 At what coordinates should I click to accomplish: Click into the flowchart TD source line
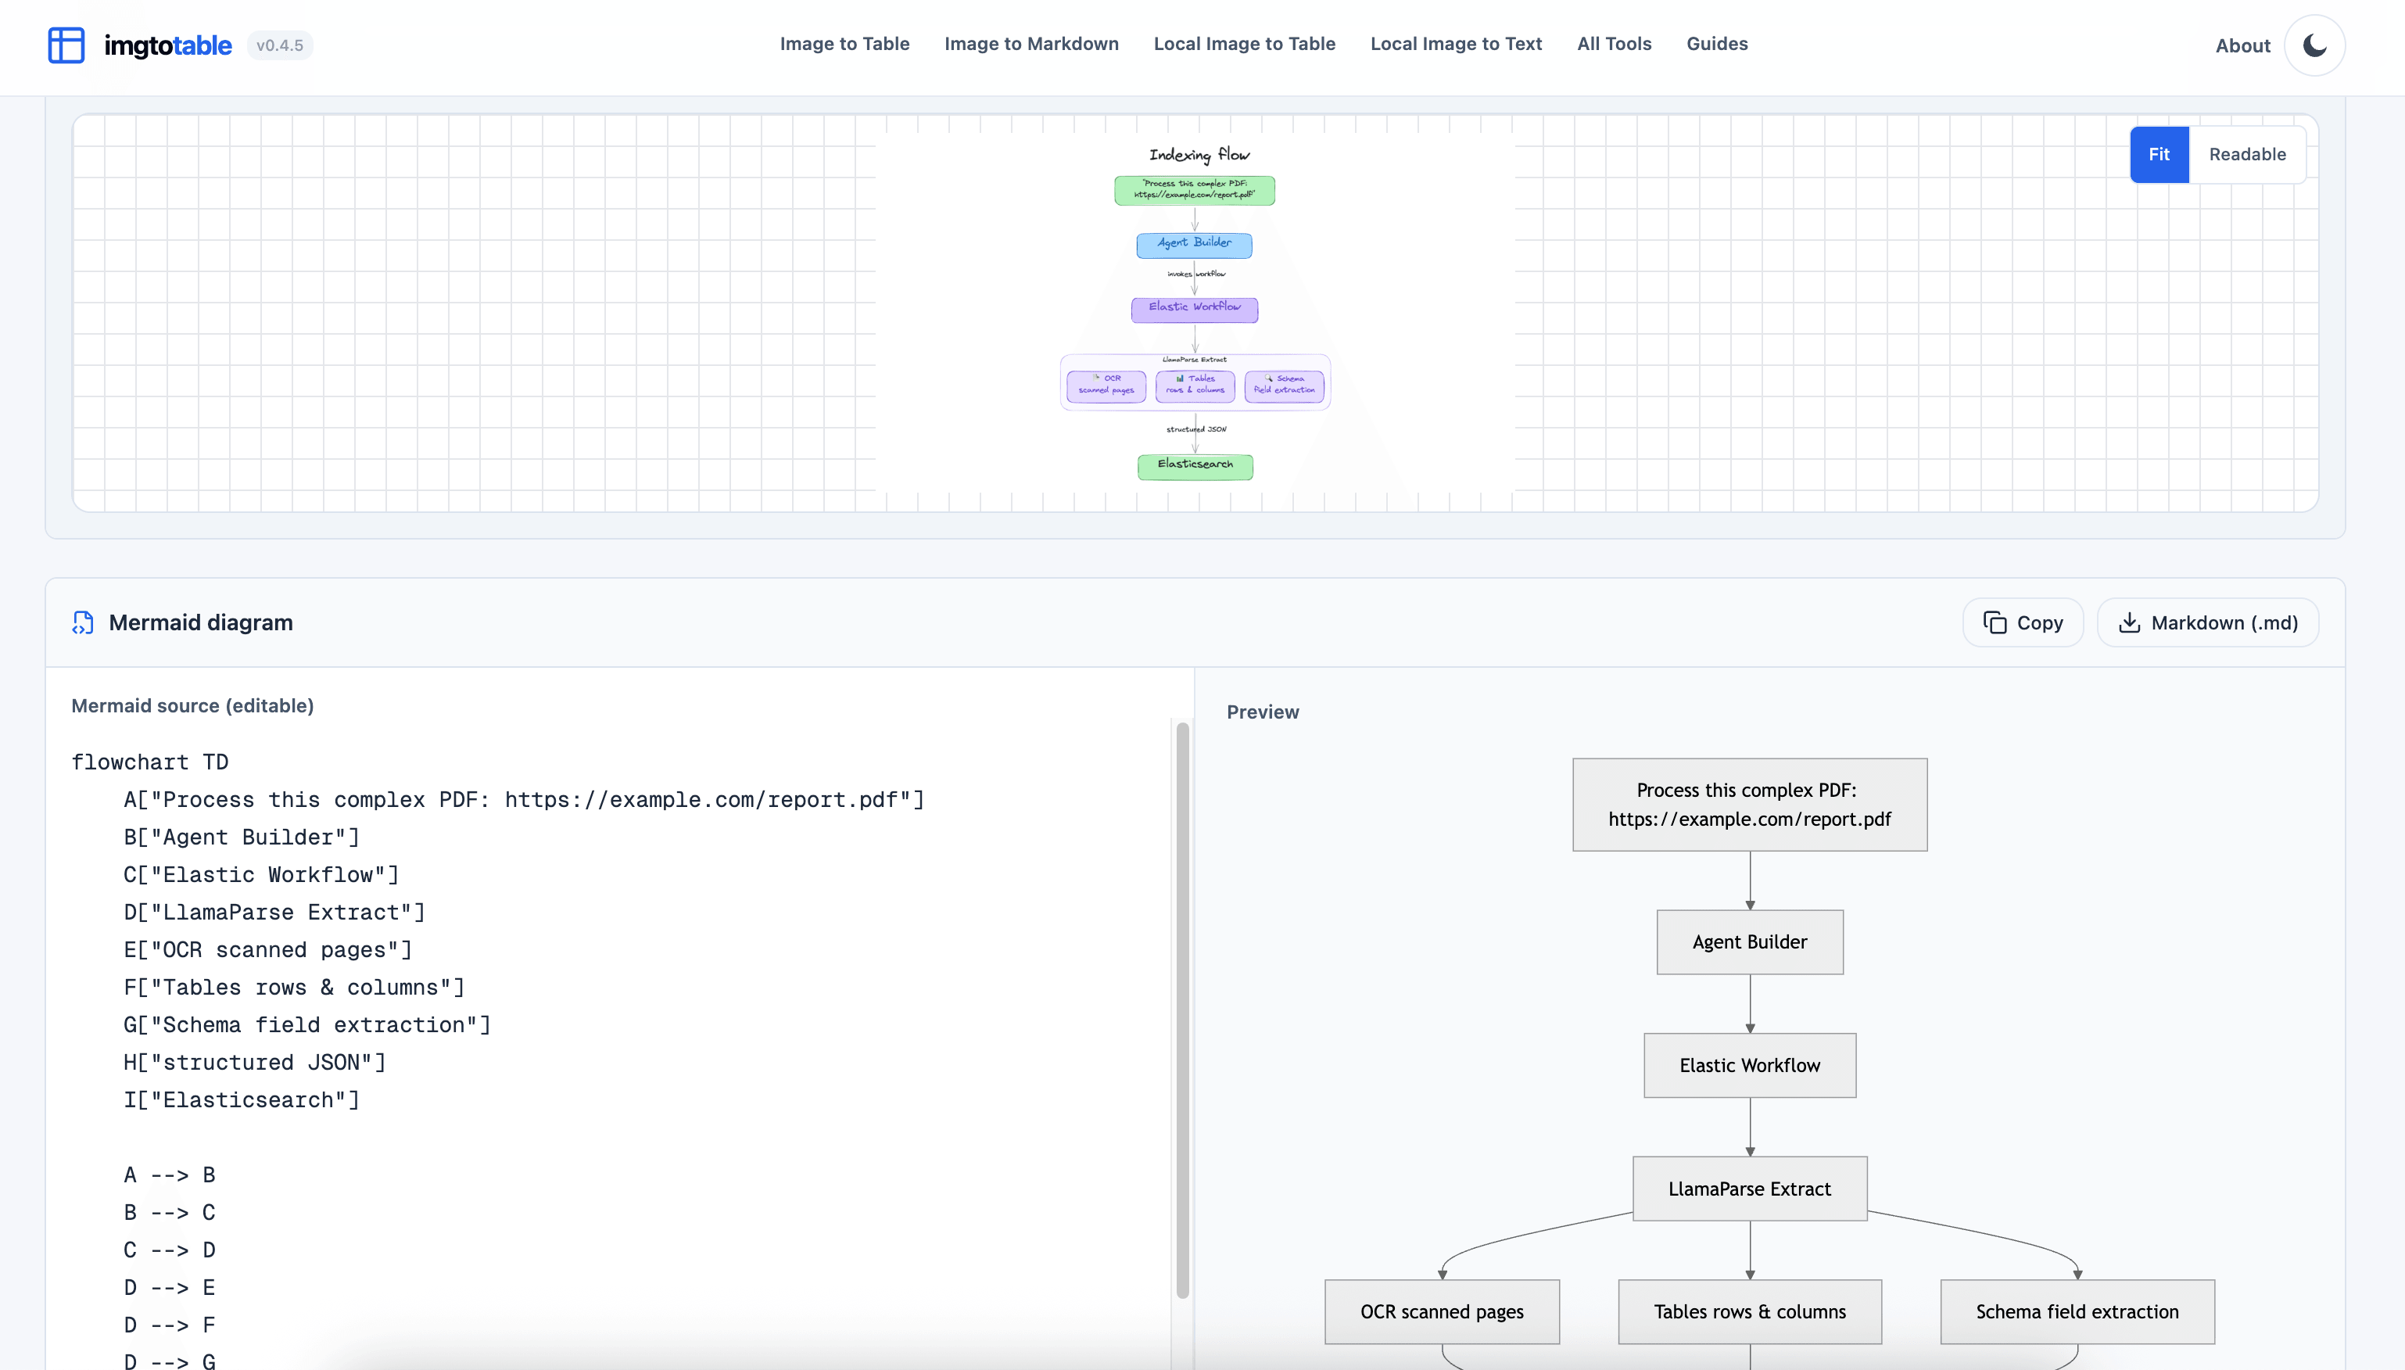point(149,762)
